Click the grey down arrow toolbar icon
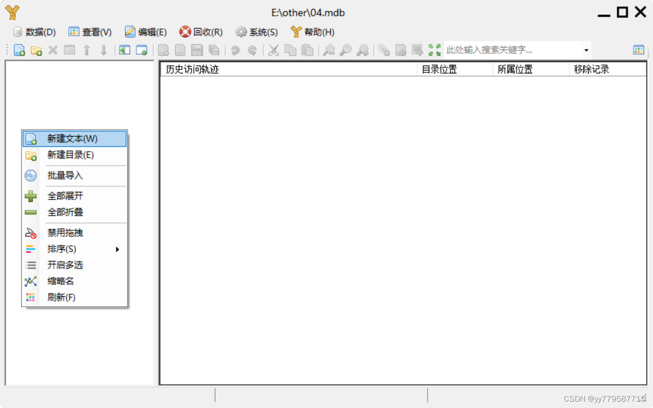Image resolution: width=653 pixels, height=408 pixels. (x=103, y=50)
